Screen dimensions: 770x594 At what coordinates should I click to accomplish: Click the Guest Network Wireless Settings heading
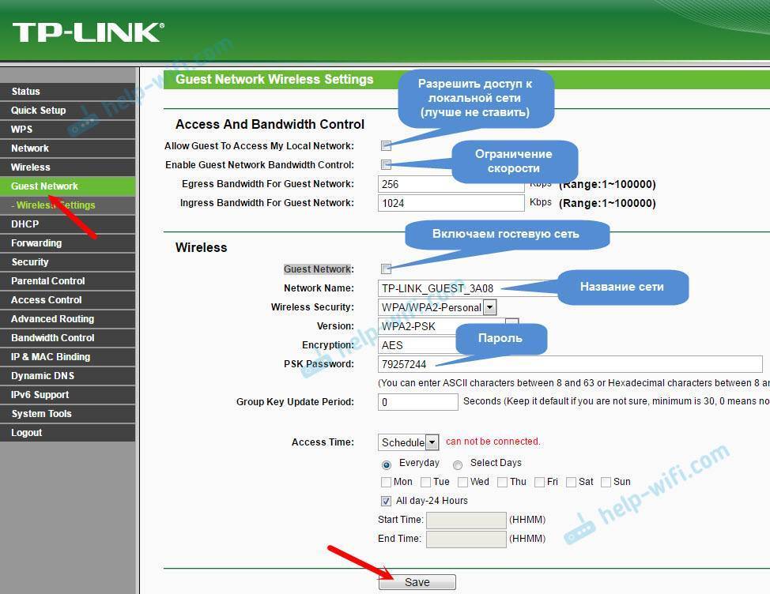[274, 80]
